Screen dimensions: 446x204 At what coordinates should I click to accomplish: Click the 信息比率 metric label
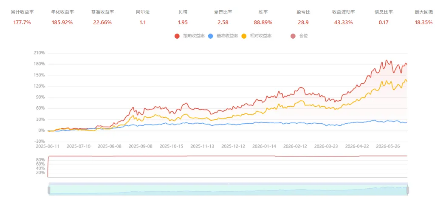tap(384, 12)
